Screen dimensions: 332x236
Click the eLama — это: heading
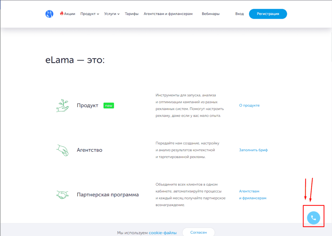[75, 60]
